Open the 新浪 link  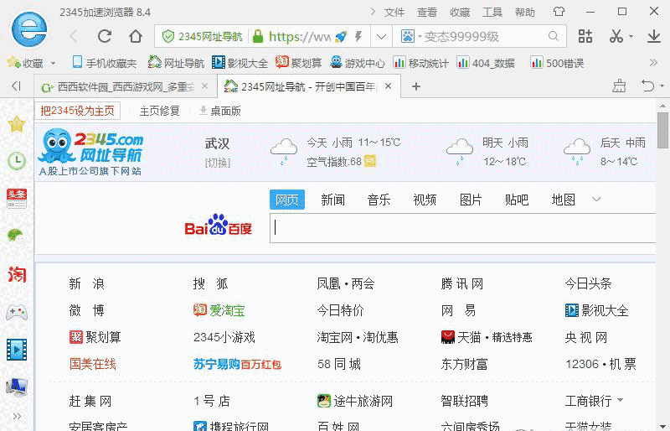[x=86, y=284]
